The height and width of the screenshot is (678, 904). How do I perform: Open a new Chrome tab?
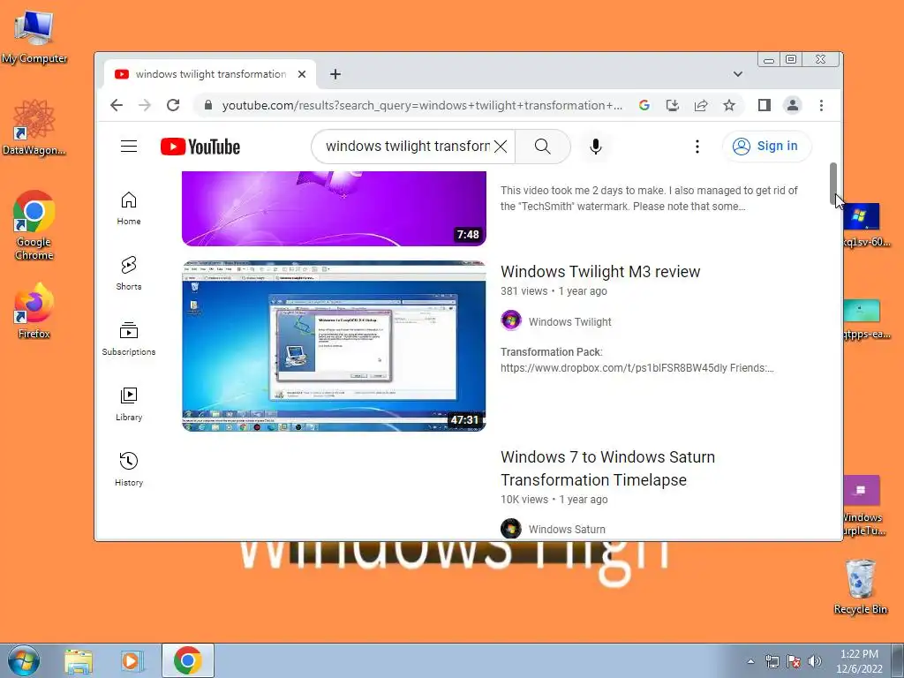click(x=335, y=74)
